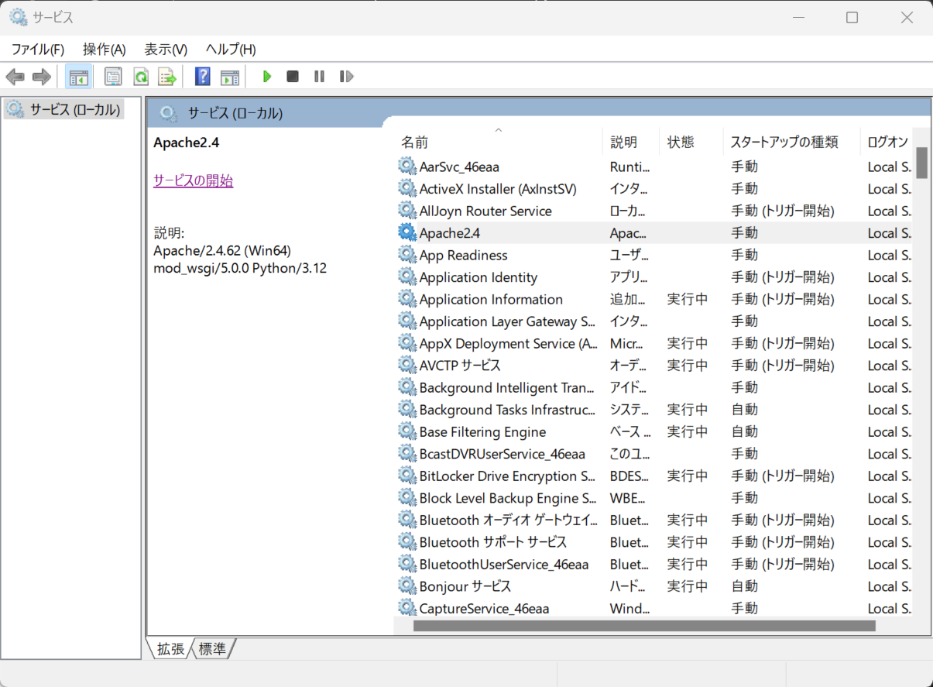Screen dimensions: 933x687
Task: Click the サービスの開始 link
Action: pyautogui.click(x=194, y=181)
